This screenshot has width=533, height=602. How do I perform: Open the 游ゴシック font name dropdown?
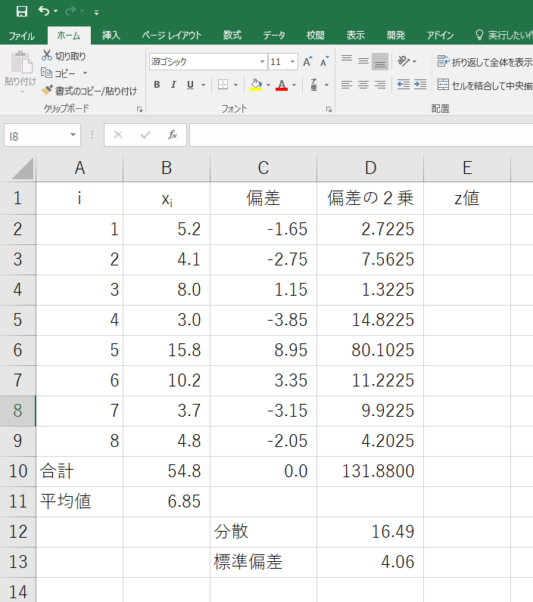262,61
